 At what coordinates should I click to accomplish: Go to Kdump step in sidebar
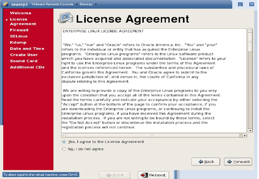[x=18, y=42]
